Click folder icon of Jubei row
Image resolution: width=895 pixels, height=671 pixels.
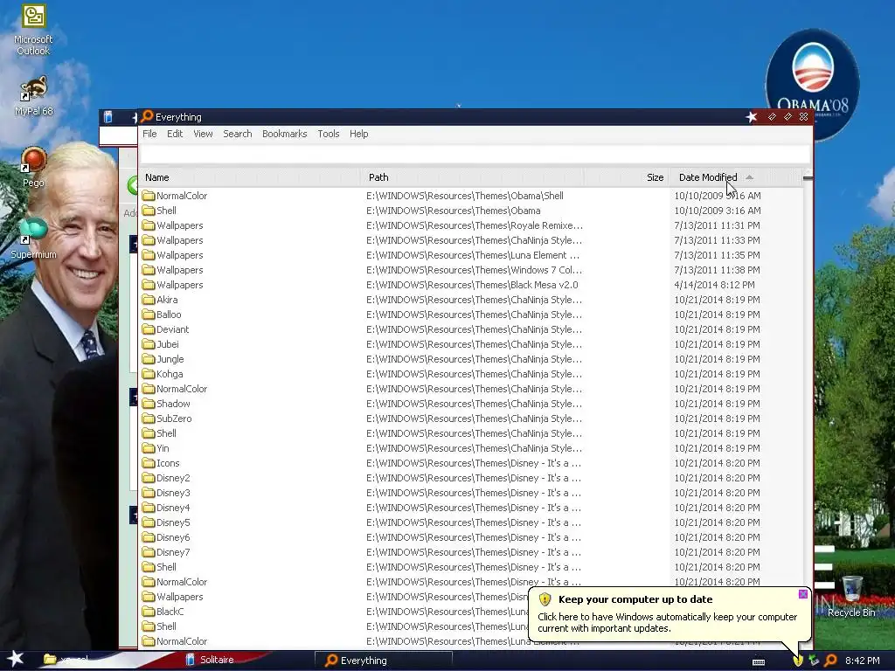coord(149,344)
